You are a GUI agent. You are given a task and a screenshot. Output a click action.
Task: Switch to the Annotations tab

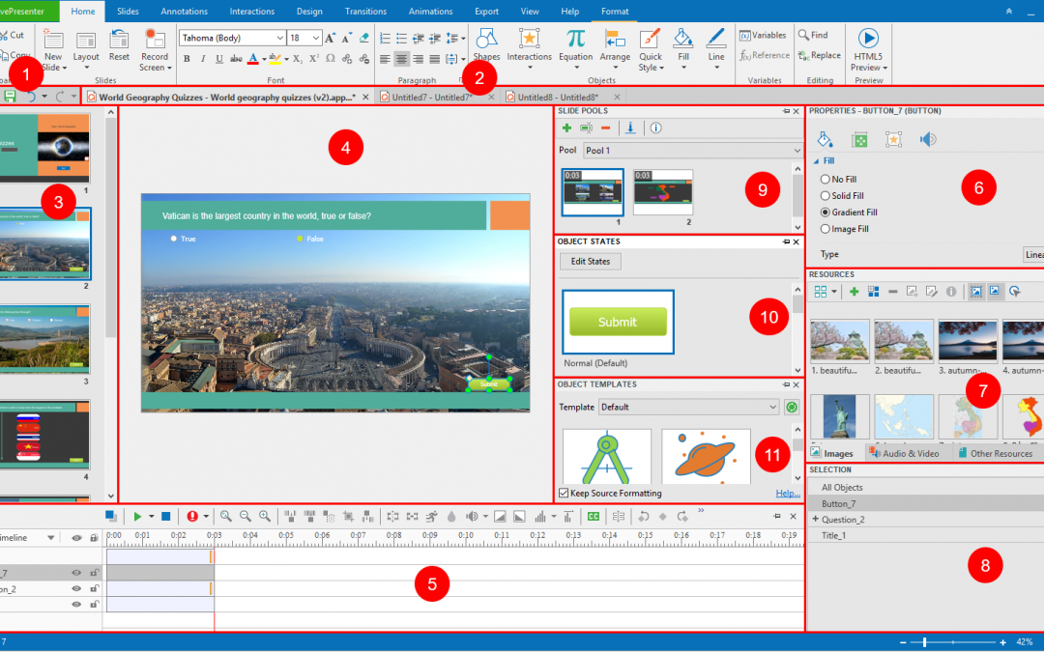184,12
